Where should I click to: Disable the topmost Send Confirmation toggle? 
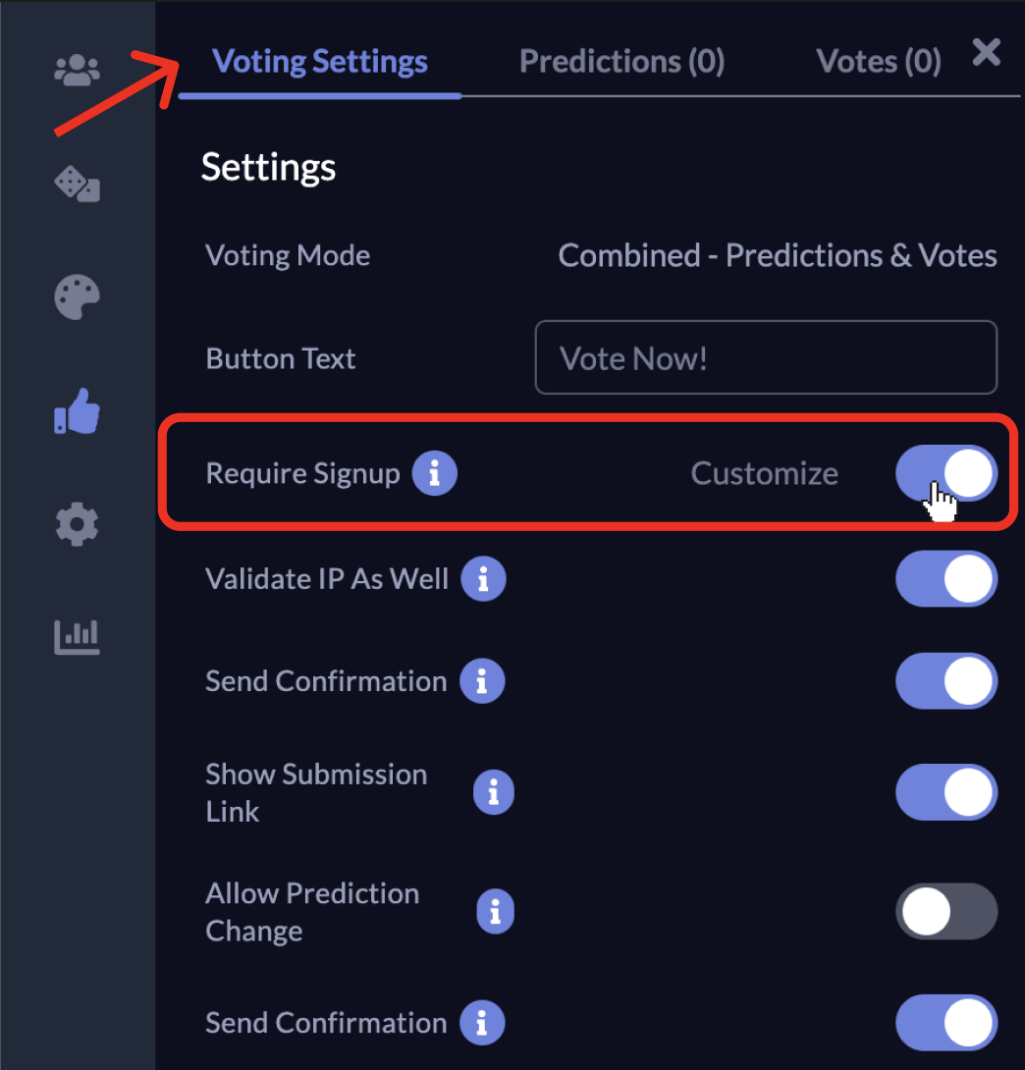(x=945, y=681)
